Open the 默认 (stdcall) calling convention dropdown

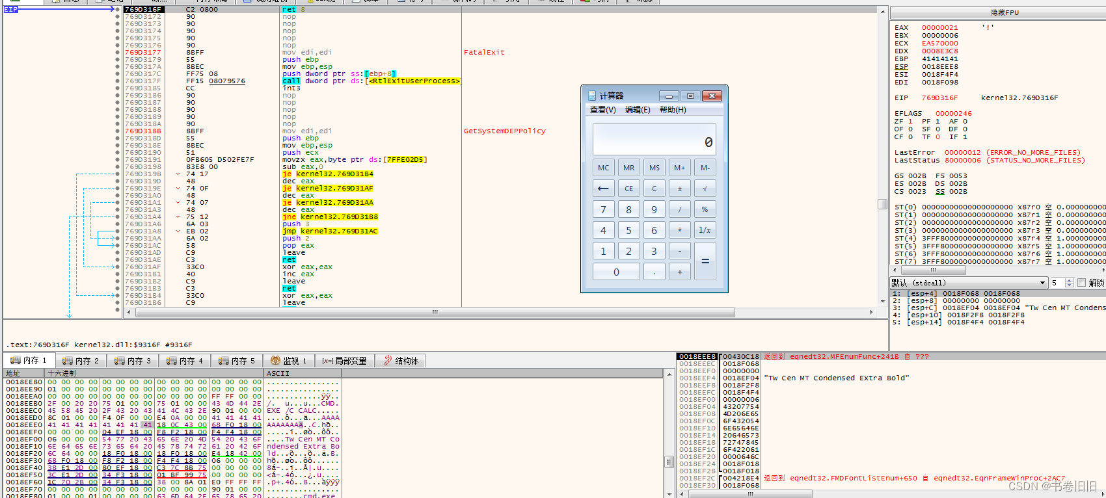(x=969, y=283)
